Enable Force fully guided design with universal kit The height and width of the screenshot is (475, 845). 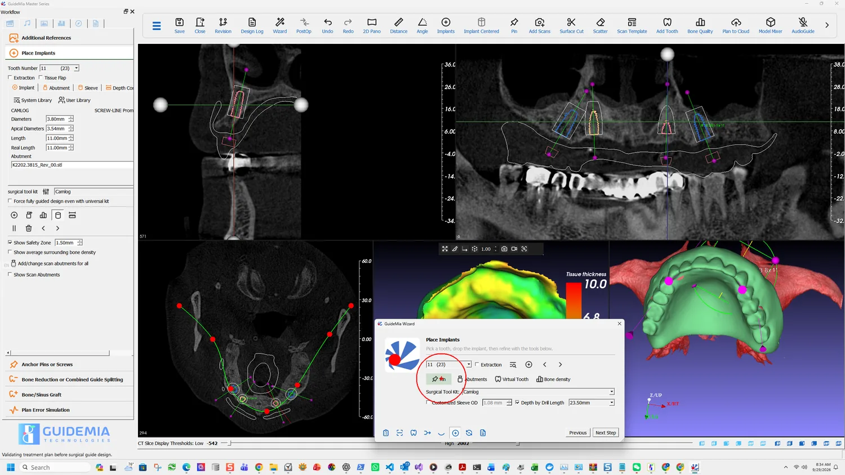pyautogui.click(x=10, y=201)
